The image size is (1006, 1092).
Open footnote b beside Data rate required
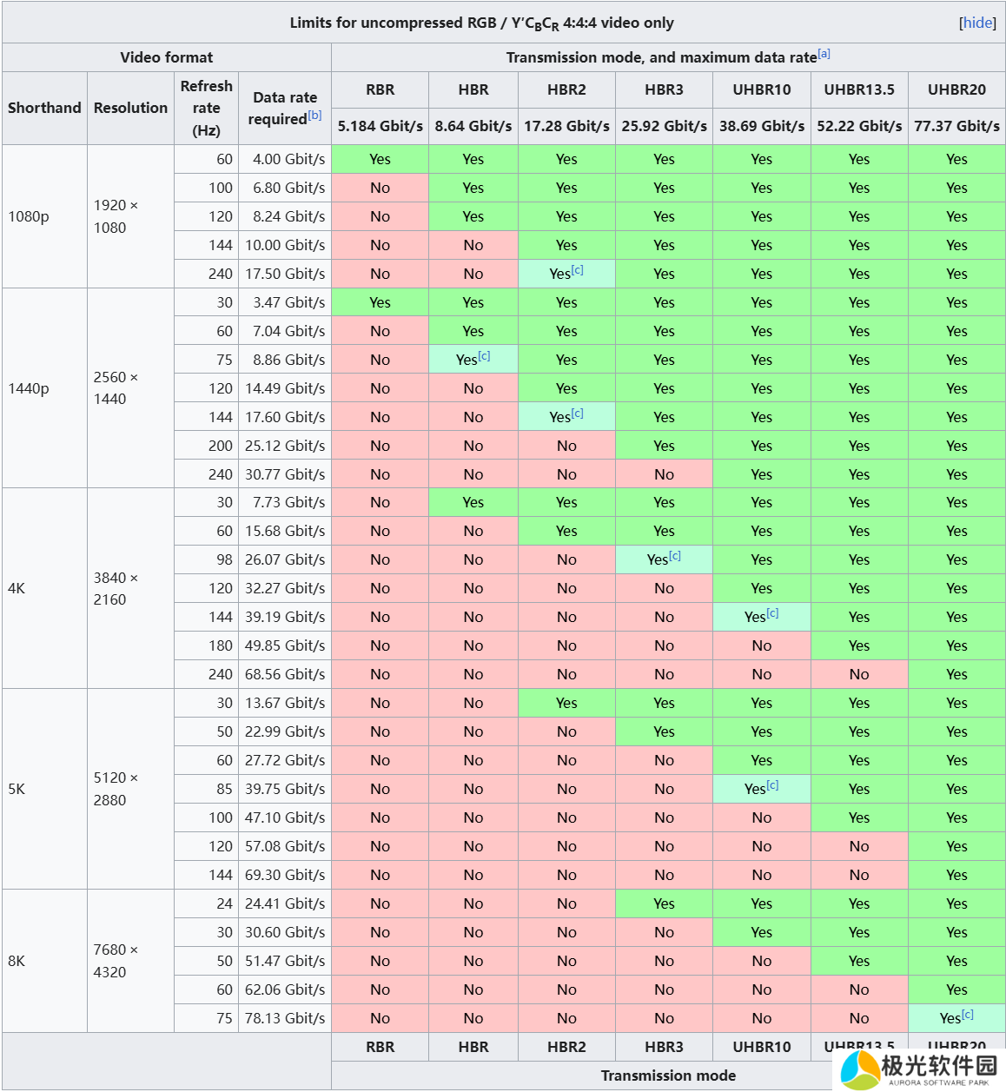pyautogui.click(x=314, y=116)
